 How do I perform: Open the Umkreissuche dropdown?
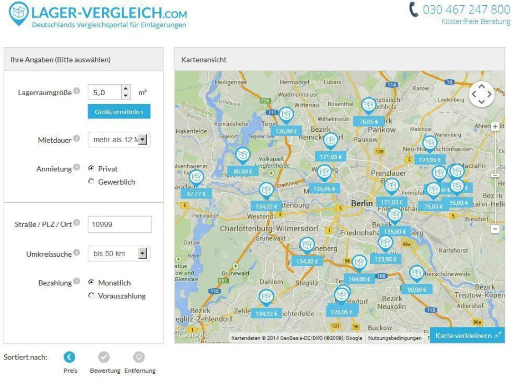[119, 253]
